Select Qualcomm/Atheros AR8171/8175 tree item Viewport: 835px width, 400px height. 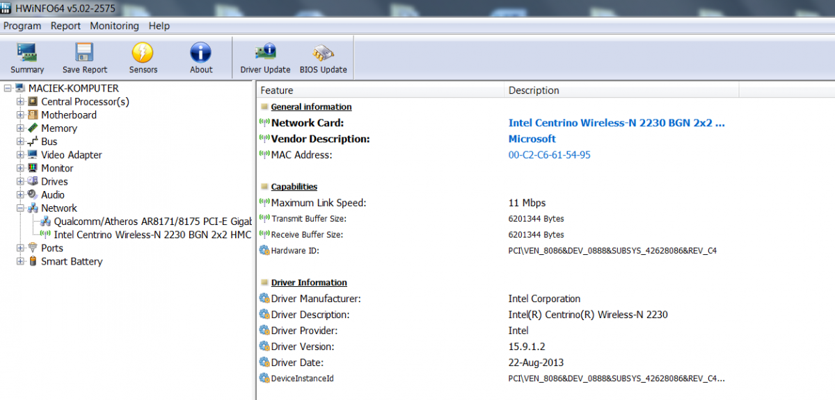tap(152, 222)
